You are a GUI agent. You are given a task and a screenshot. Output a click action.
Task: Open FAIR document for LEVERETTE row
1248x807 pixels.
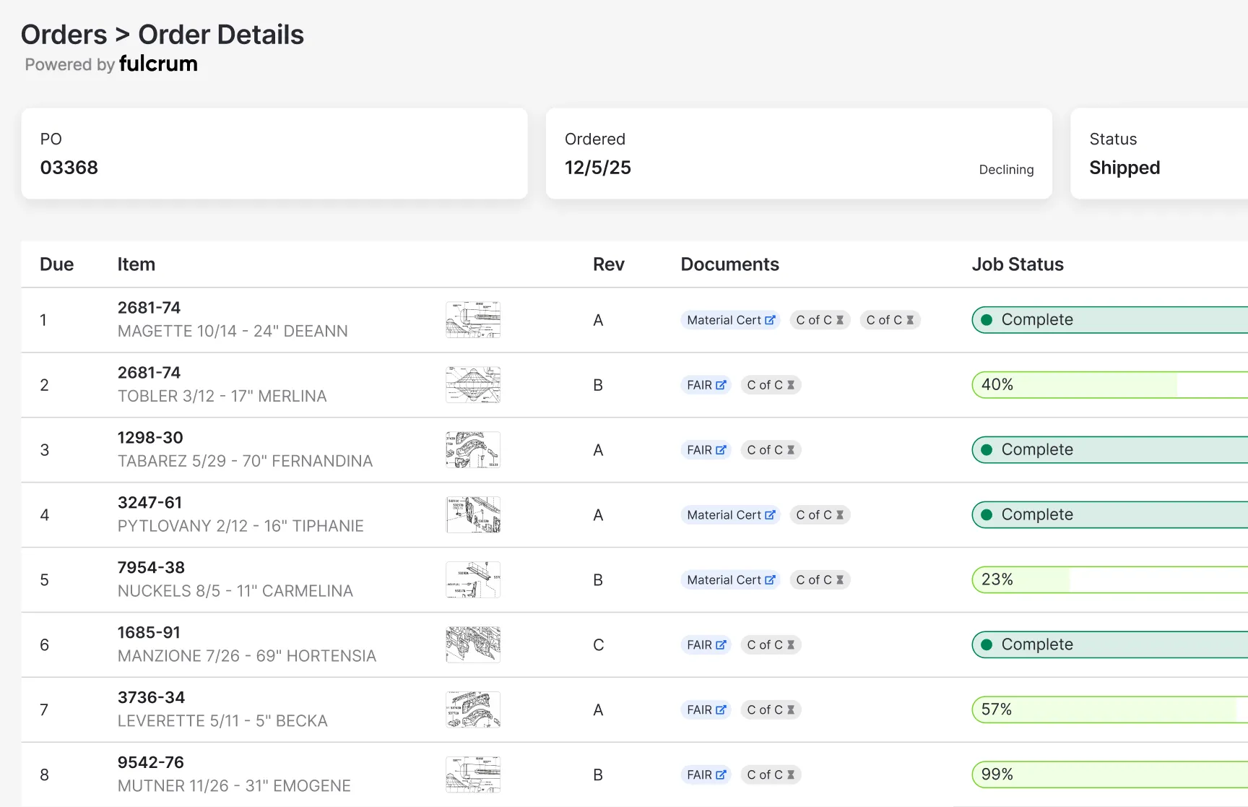706,710
